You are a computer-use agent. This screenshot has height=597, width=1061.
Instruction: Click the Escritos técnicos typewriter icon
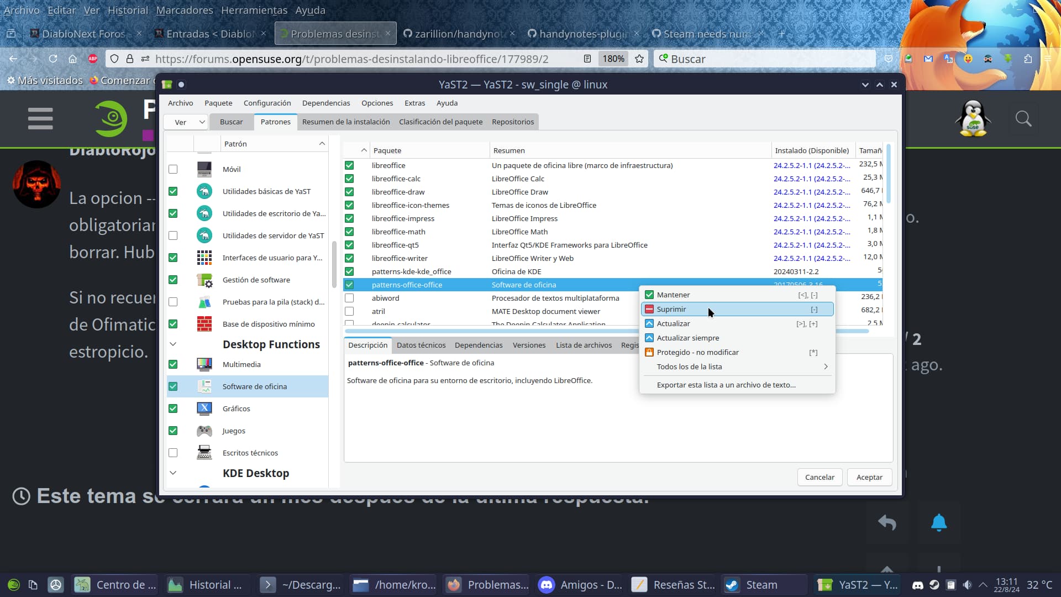pyautogui.click(x=204, y=453)
